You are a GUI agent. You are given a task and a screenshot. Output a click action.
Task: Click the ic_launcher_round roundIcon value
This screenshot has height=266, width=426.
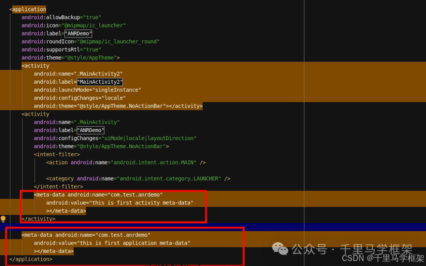[118, 41]
